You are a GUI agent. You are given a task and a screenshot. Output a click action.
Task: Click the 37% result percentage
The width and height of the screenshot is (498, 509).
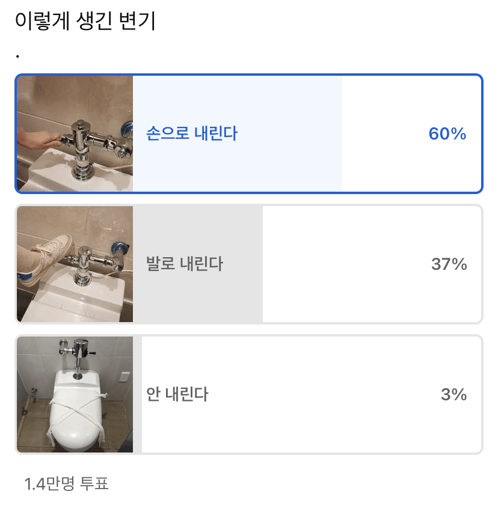pyautogui.click(x=449, y=264)
